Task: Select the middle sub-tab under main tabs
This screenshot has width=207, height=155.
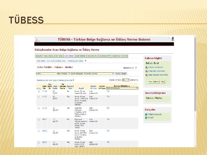Action: click(x=56, y=61)
